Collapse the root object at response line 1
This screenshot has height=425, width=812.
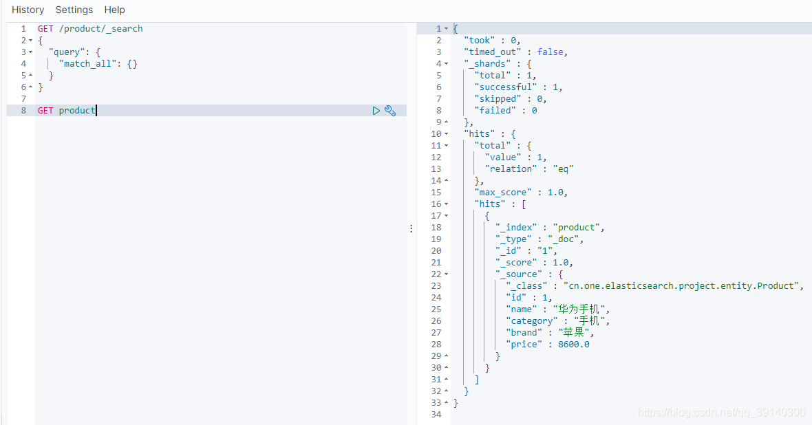447,29
